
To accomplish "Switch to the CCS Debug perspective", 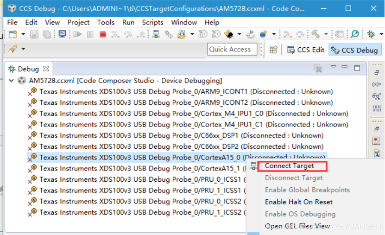I will coord(354,50).
